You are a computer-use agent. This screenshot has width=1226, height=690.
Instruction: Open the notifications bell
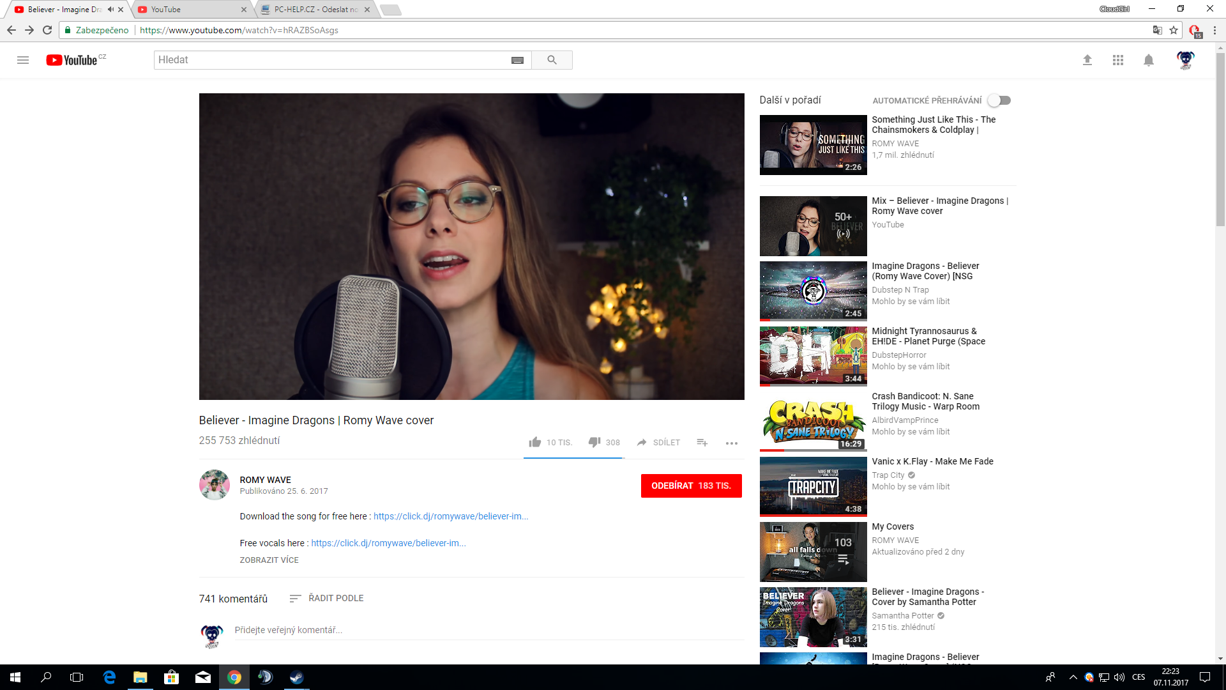point(1149,60)
